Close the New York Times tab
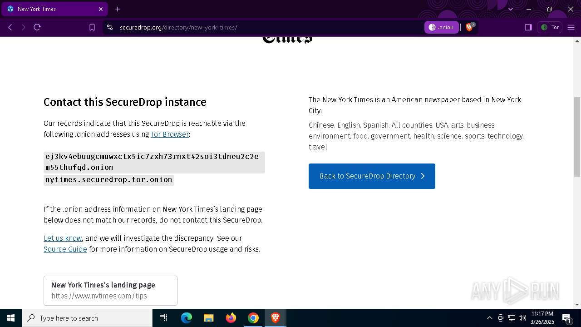This screenshot has width=581, height=327. point(101,9)
